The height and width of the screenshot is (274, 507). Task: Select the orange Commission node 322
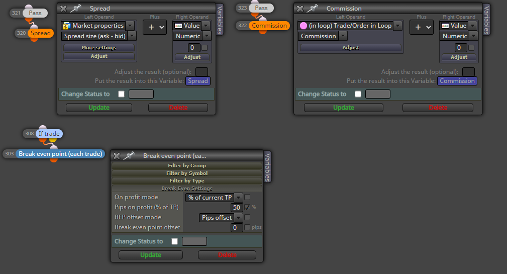(269, 26)
